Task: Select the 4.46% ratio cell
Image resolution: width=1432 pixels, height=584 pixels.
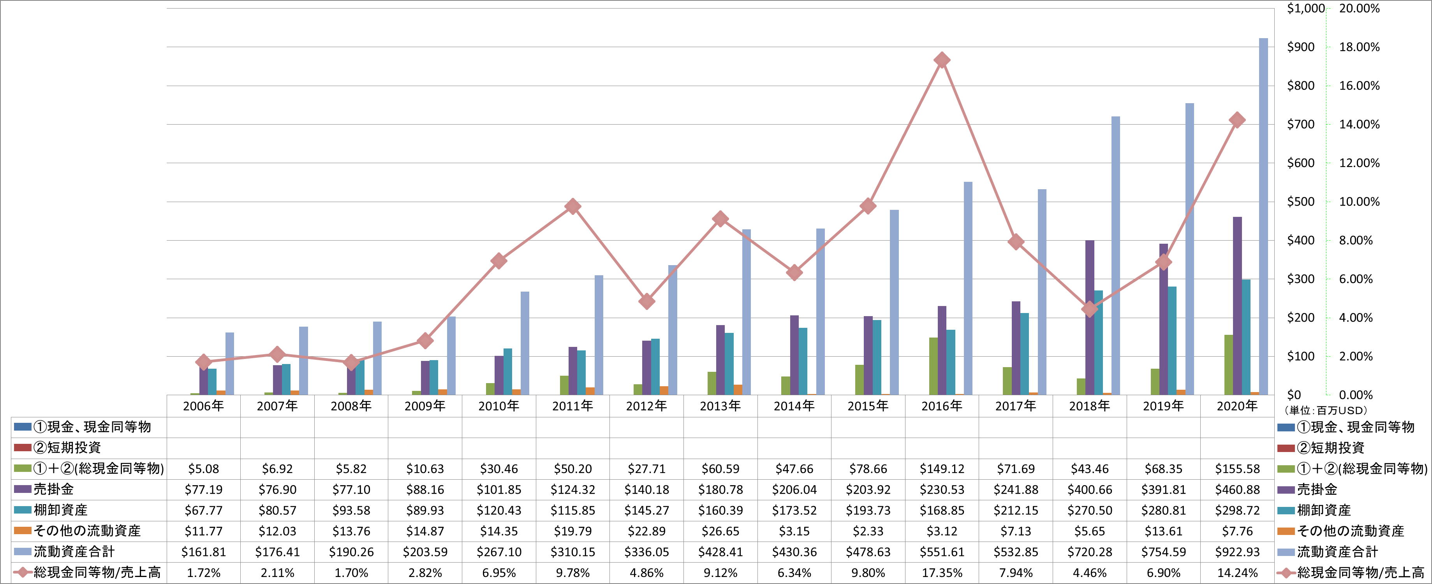Action: (x=1090, y=572)
